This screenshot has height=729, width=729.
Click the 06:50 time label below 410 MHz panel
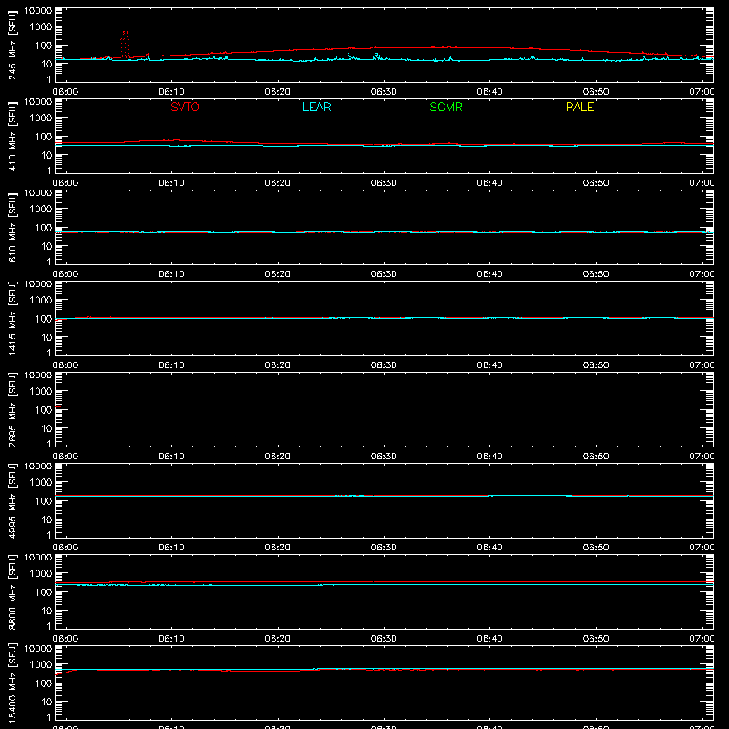point(596,183)
